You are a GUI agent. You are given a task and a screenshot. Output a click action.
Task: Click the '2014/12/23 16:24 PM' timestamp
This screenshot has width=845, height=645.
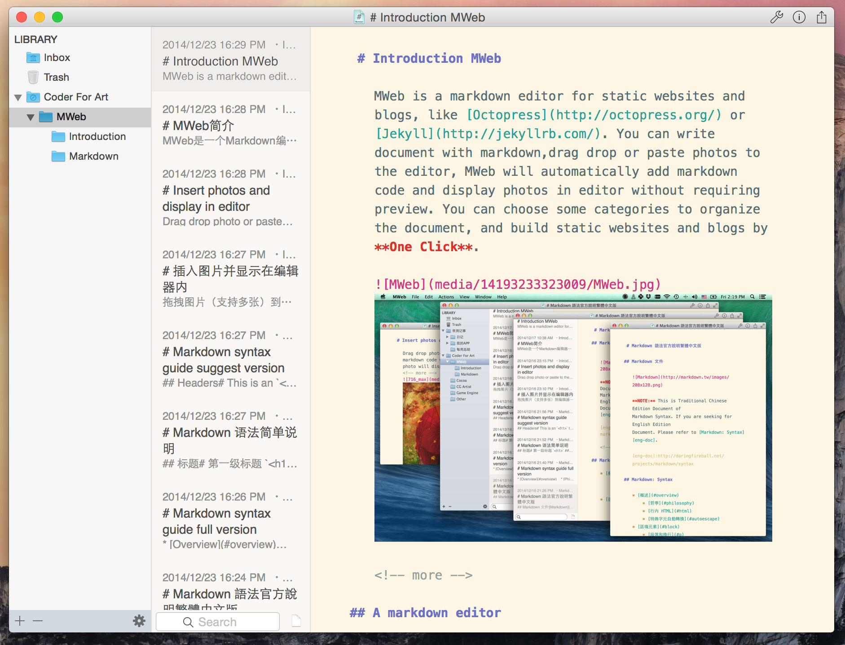(x=214, y=578)
